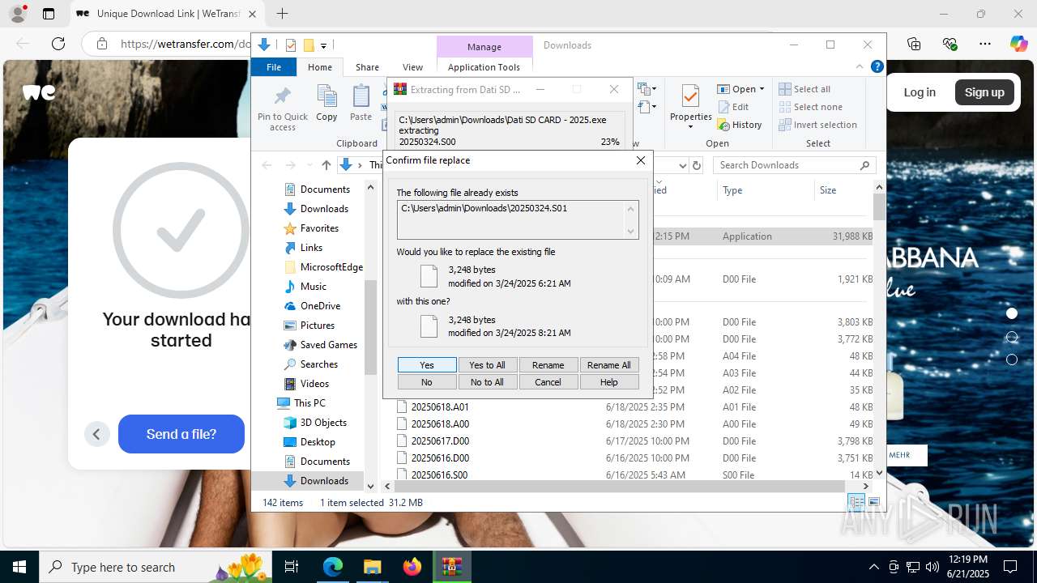
Task: Click Select all in ribbon
Action: pos(804,89)
